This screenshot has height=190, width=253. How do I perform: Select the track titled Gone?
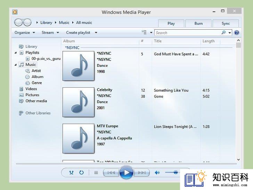coord(158,96)
